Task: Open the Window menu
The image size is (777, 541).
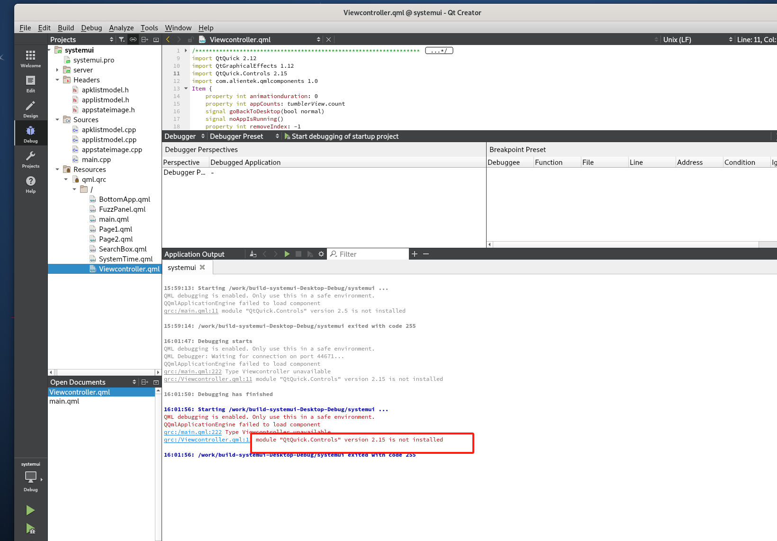Action: (x=178, y=27)
